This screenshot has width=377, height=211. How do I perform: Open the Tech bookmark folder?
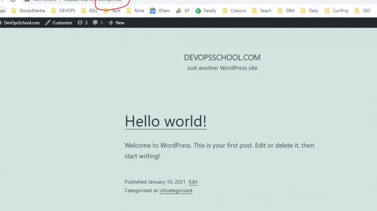[112, 11]
